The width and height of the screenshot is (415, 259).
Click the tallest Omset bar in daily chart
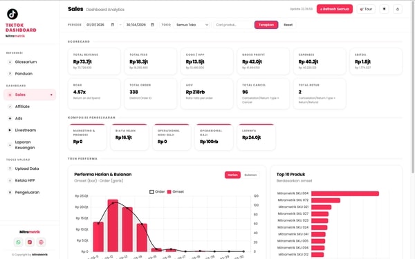(x=113, y=225)
